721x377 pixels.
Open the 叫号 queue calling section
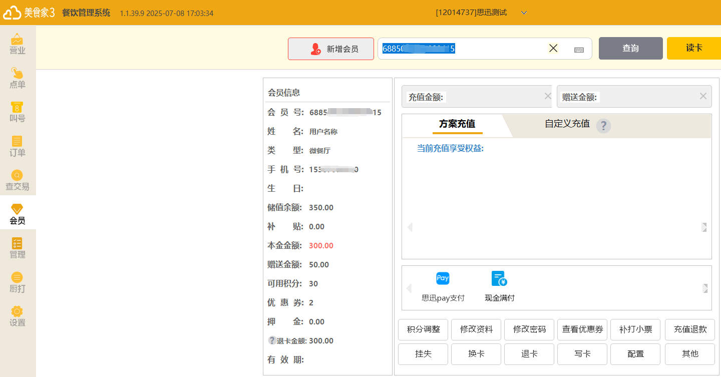[x=18, y=113]
